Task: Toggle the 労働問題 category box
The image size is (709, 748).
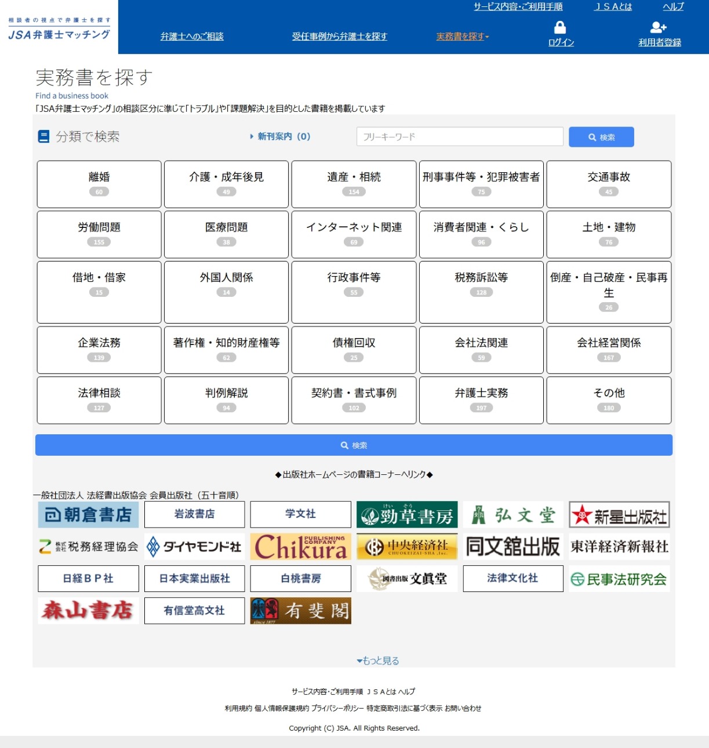Action: (x=99, y=234)
